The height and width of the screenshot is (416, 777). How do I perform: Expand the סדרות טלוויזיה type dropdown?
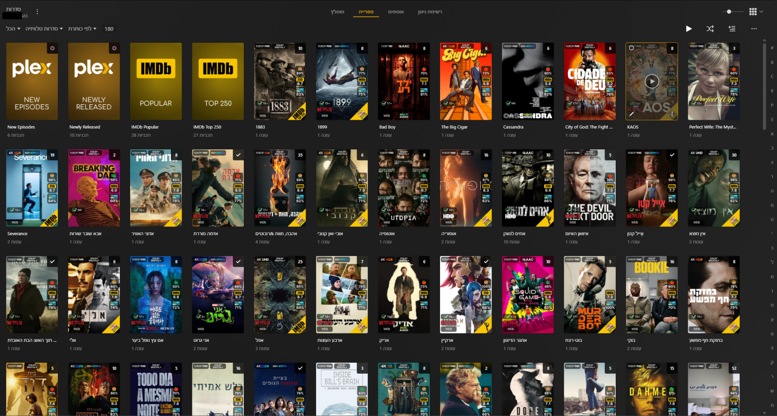pos(44,29)
